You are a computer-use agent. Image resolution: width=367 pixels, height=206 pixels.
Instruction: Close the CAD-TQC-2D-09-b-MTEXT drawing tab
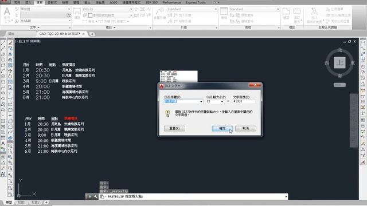(x=84, y=34)
